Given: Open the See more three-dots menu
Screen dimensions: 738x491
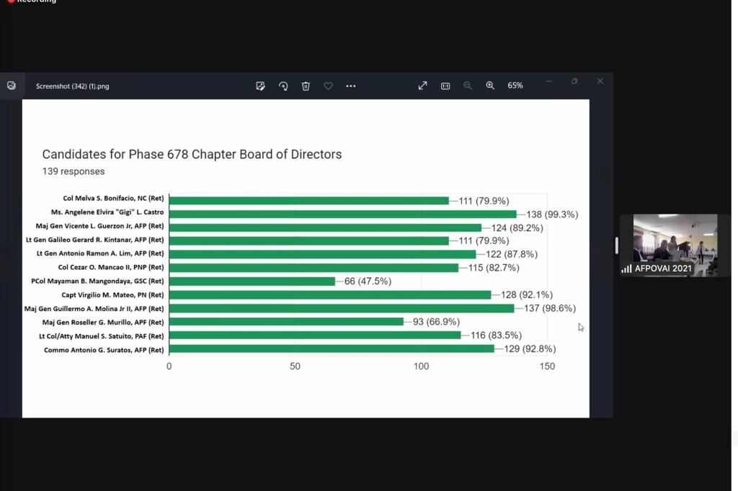Looking at the screenshot, I should pyautogui.click(x=351, y=86).
